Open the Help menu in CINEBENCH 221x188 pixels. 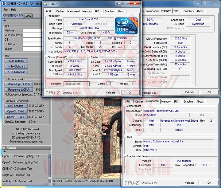(x=14, y=10)
